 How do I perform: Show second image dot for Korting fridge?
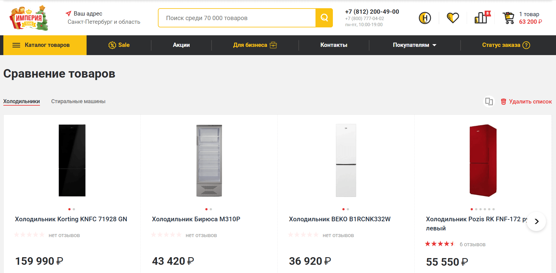[x=74, y=209]
